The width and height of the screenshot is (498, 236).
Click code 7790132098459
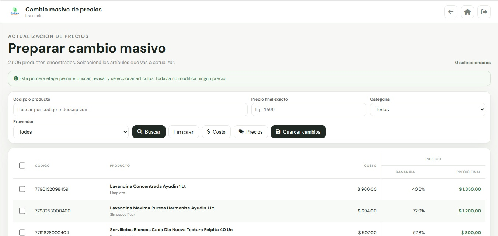click(52, 189)
